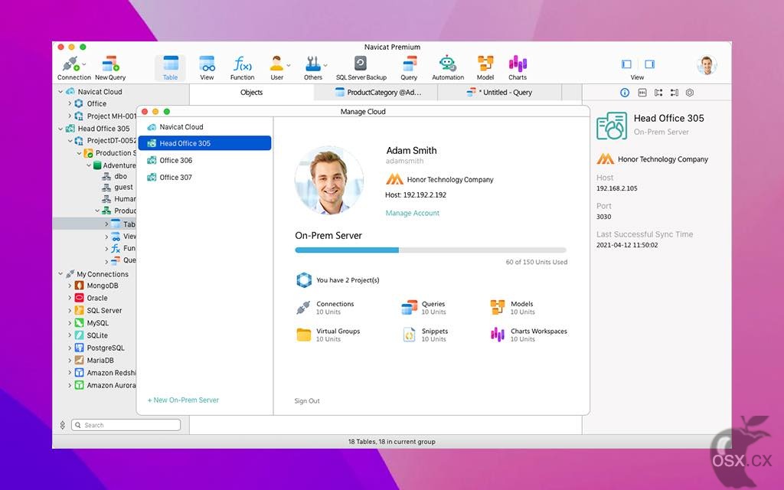This screenshot has width=784, height=490.
Task: Click the Connections units icon
Action: click(x=303, y=308)
